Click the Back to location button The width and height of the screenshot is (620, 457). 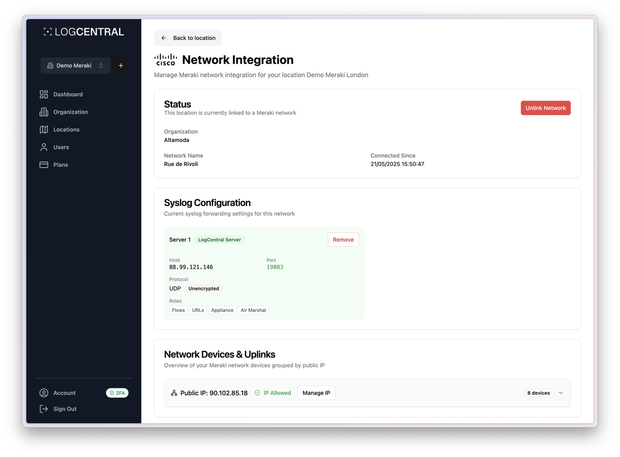[188, 38]
